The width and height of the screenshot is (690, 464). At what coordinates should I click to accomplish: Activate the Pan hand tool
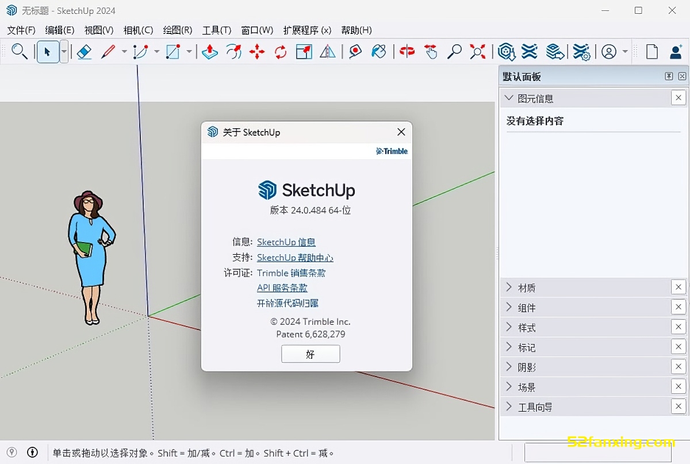pos(431,52)
